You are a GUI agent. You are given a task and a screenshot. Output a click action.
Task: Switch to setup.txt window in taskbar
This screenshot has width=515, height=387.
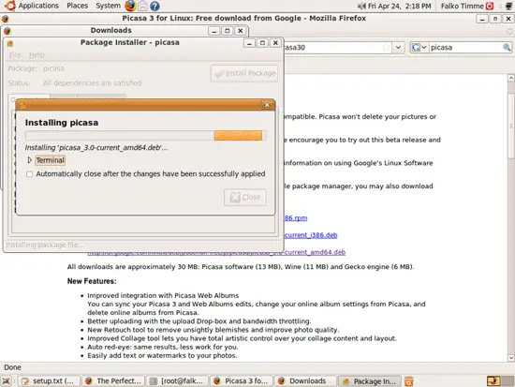click(x=49, y=381)
